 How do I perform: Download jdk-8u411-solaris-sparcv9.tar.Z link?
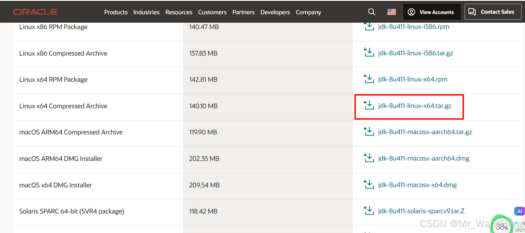421,211
